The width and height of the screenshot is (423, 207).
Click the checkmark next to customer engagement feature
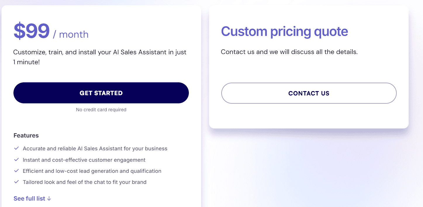click(x=16, y=160)
